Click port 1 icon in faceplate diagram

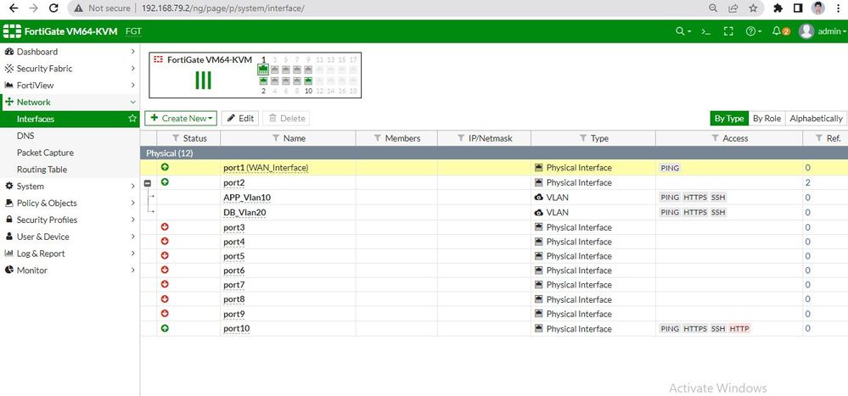(263, 70)
